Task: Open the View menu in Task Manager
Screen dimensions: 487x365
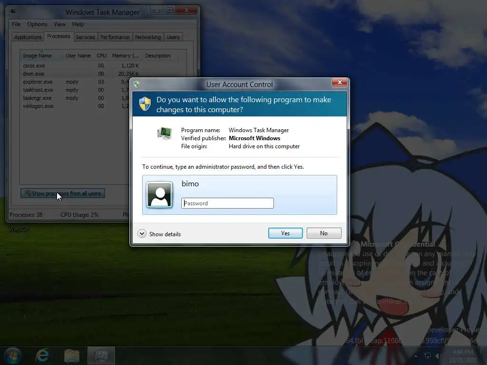Action: pyautogui.click(x=59, y=24)
